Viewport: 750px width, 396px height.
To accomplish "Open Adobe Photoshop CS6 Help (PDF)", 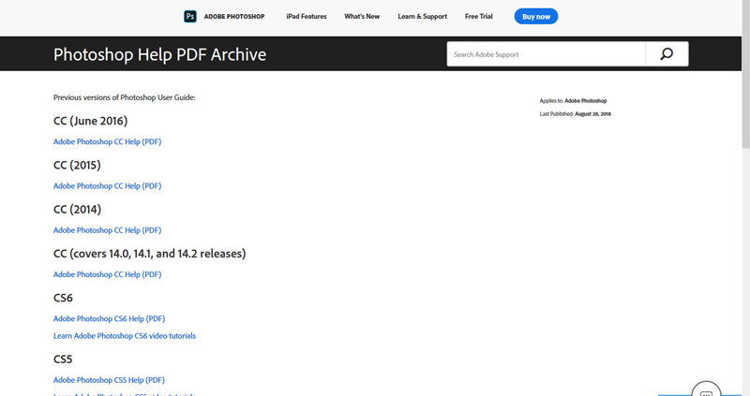I will [109, 318].
